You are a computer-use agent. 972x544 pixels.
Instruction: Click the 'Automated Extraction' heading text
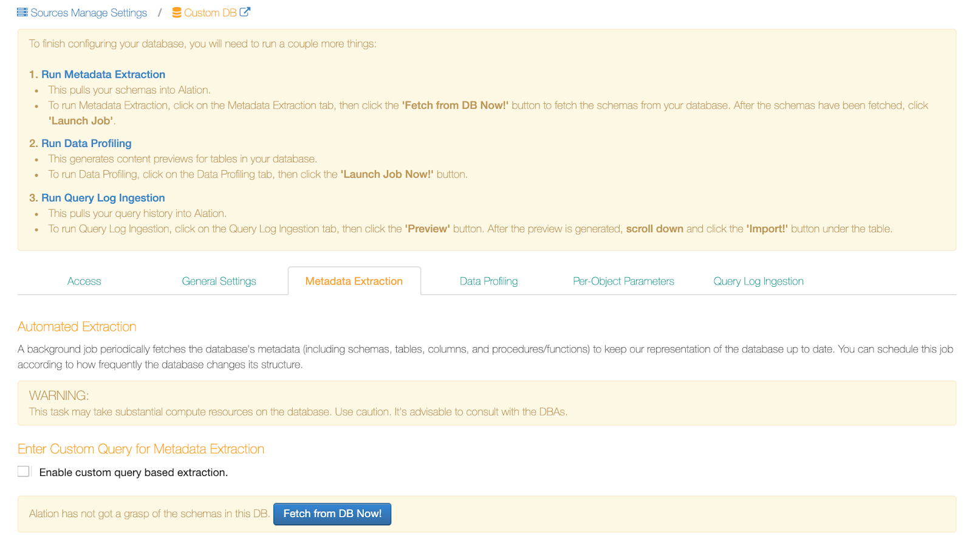77,327
